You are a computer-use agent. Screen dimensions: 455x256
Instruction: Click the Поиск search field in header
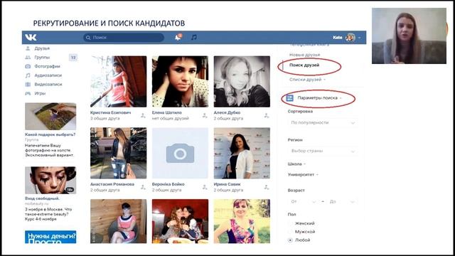point(124,38)
